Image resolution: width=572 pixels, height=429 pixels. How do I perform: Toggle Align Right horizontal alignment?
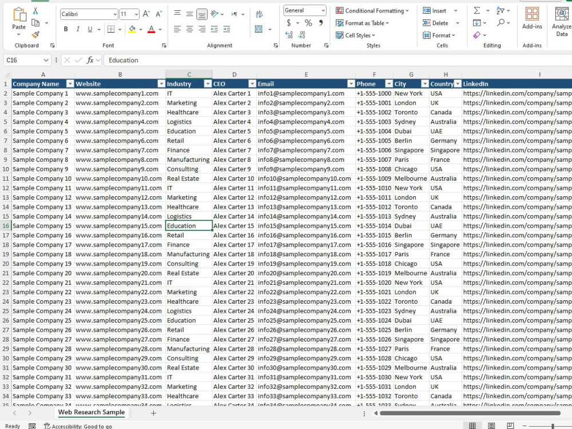(202, 29)
